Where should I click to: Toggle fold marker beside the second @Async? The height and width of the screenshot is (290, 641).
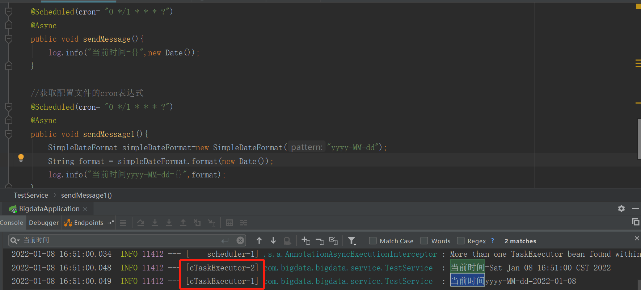click(9, 120)
